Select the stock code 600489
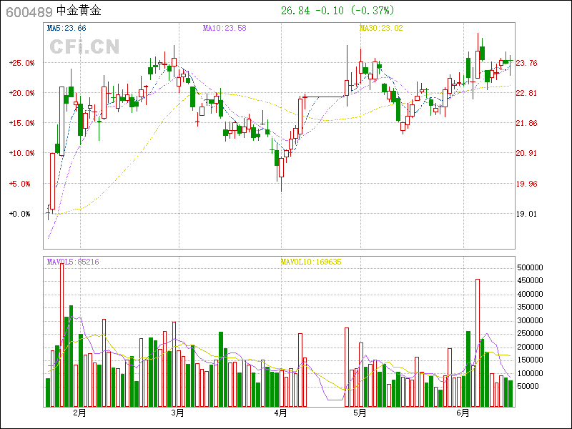The height and width of the screenshot is (429, 572). 29,11
